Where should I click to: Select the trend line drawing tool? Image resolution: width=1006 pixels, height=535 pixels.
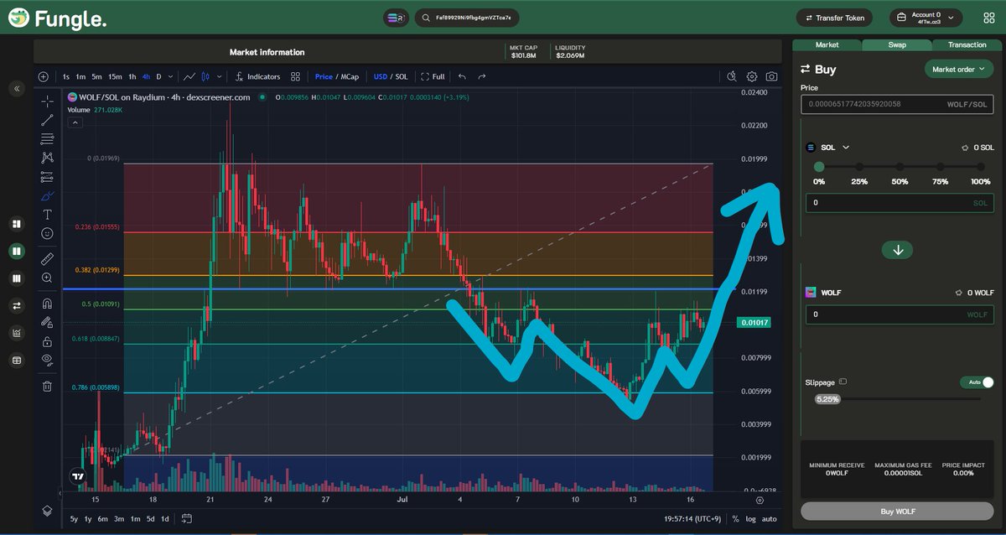(47, 120)
